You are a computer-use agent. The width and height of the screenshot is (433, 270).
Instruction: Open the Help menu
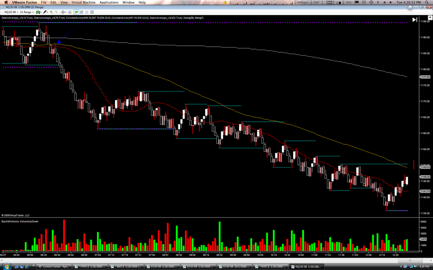(142, 2)
